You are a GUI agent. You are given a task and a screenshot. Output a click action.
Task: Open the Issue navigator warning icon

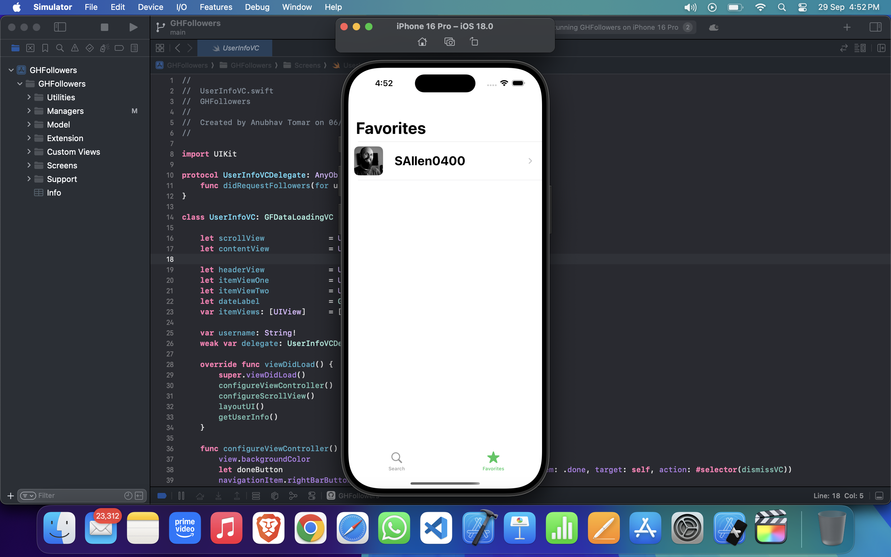click(75, 48)
